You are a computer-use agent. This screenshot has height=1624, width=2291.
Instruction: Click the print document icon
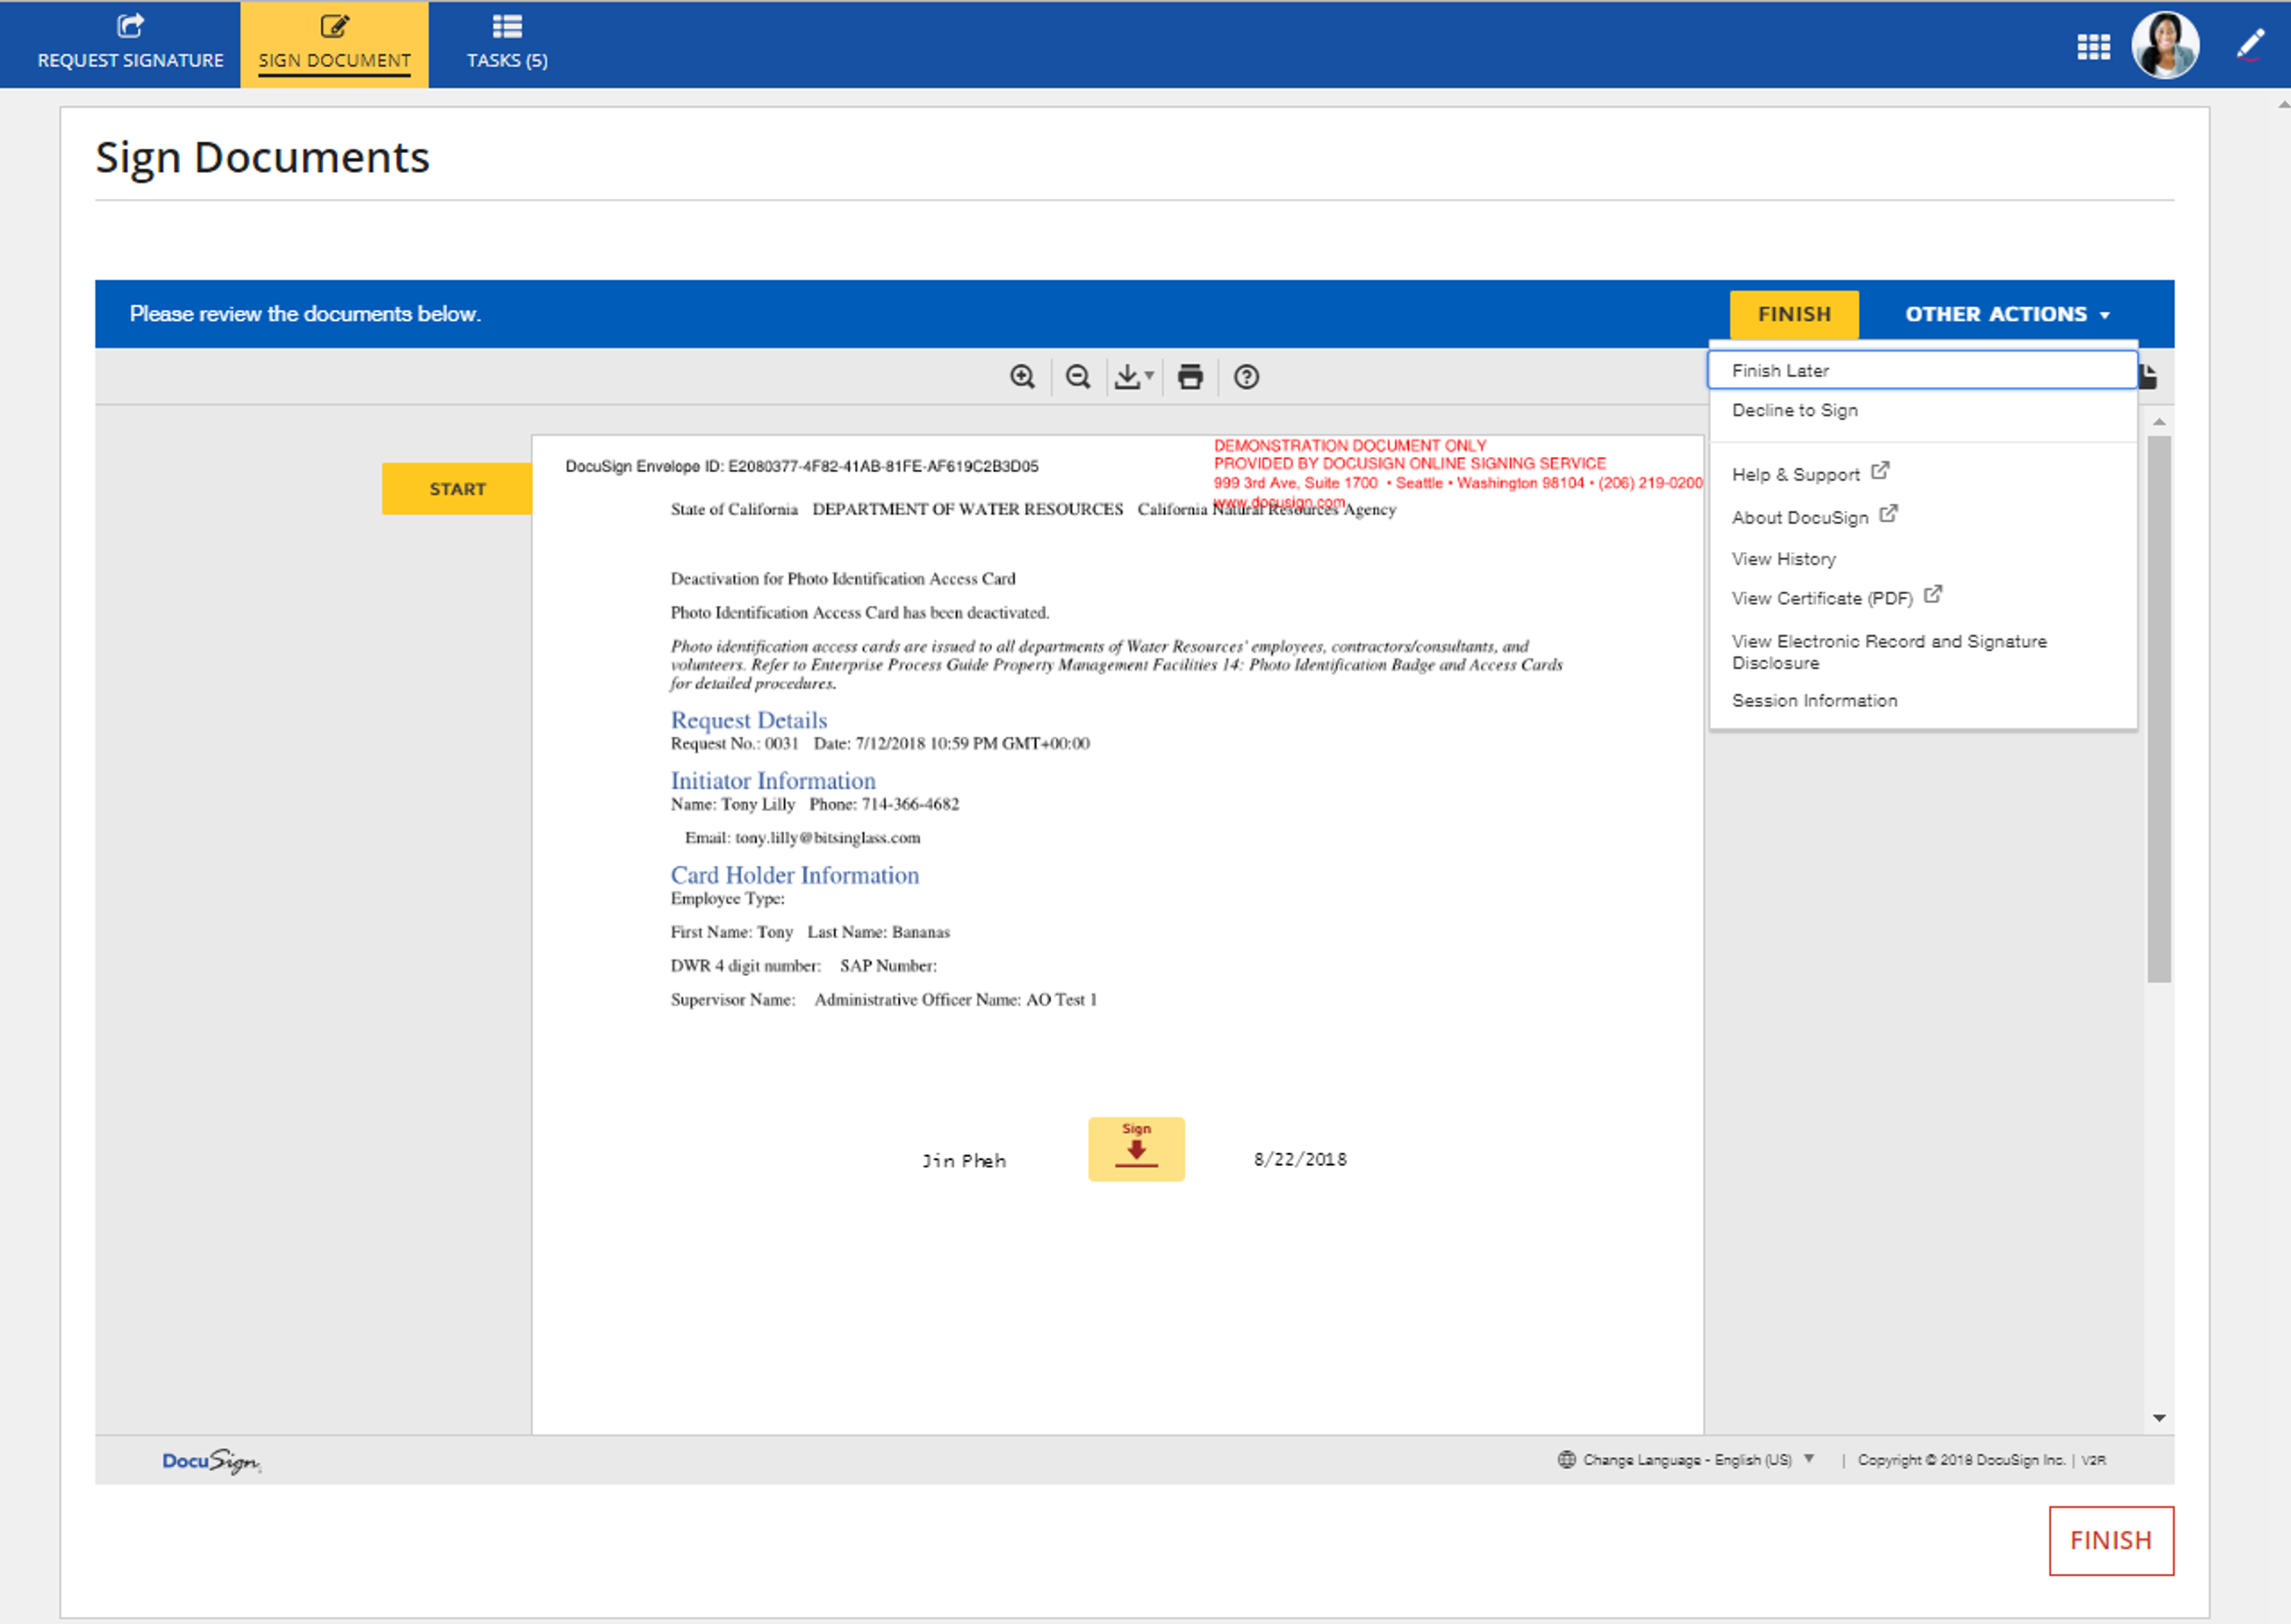click(1190, 377)
